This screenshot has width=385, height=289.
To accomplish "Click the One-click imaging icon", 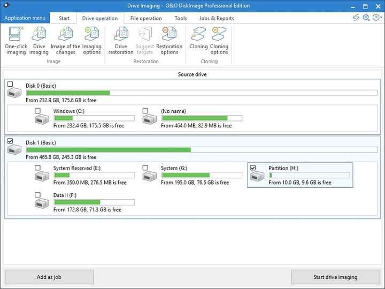I will pyautogui.click(x=16, y=34).
